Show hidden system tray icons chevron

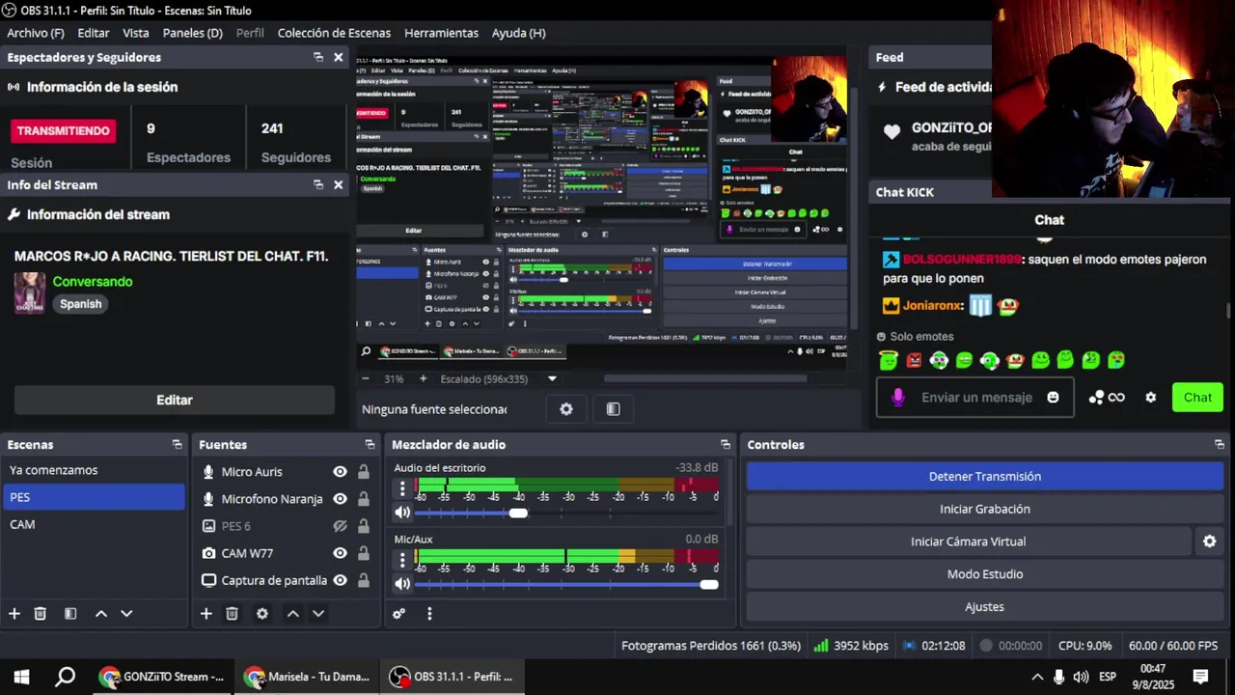(1037, 677)
